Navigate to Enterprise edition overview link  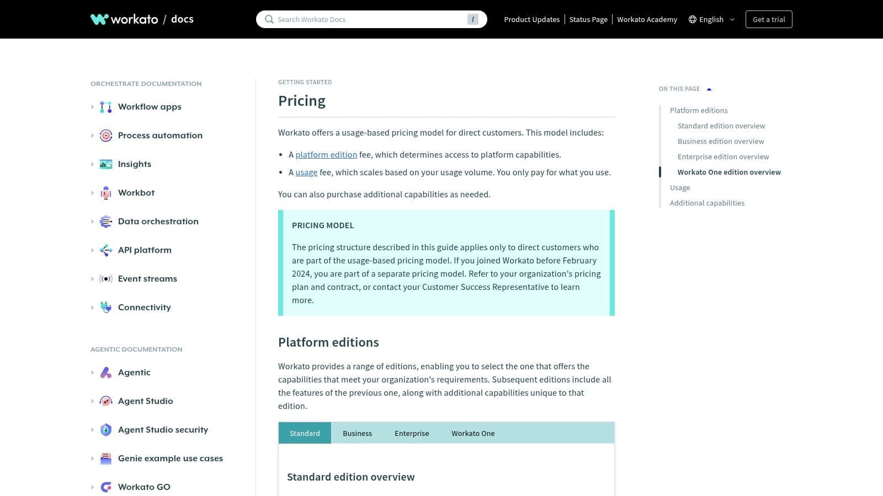pyautogui.click(x=723, y=157)
